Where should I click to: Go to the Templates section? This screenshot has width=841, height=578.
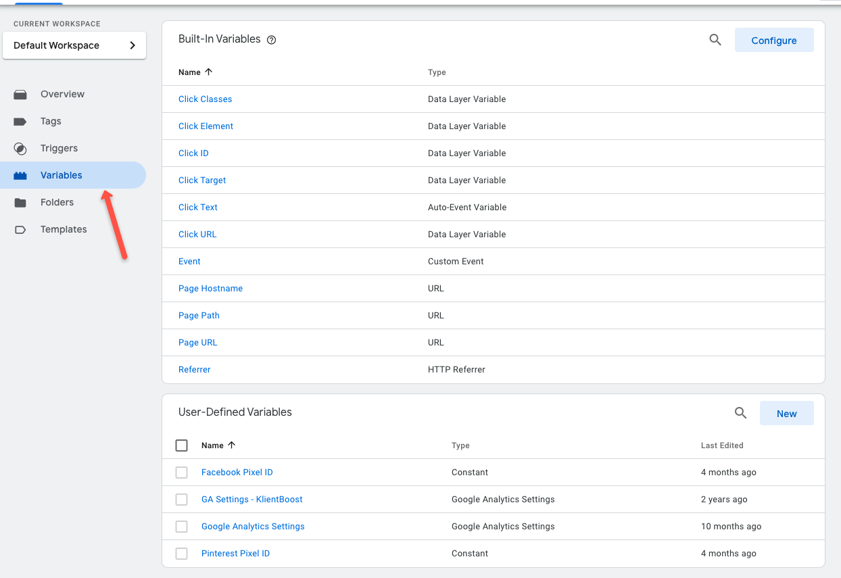point(64,229)
